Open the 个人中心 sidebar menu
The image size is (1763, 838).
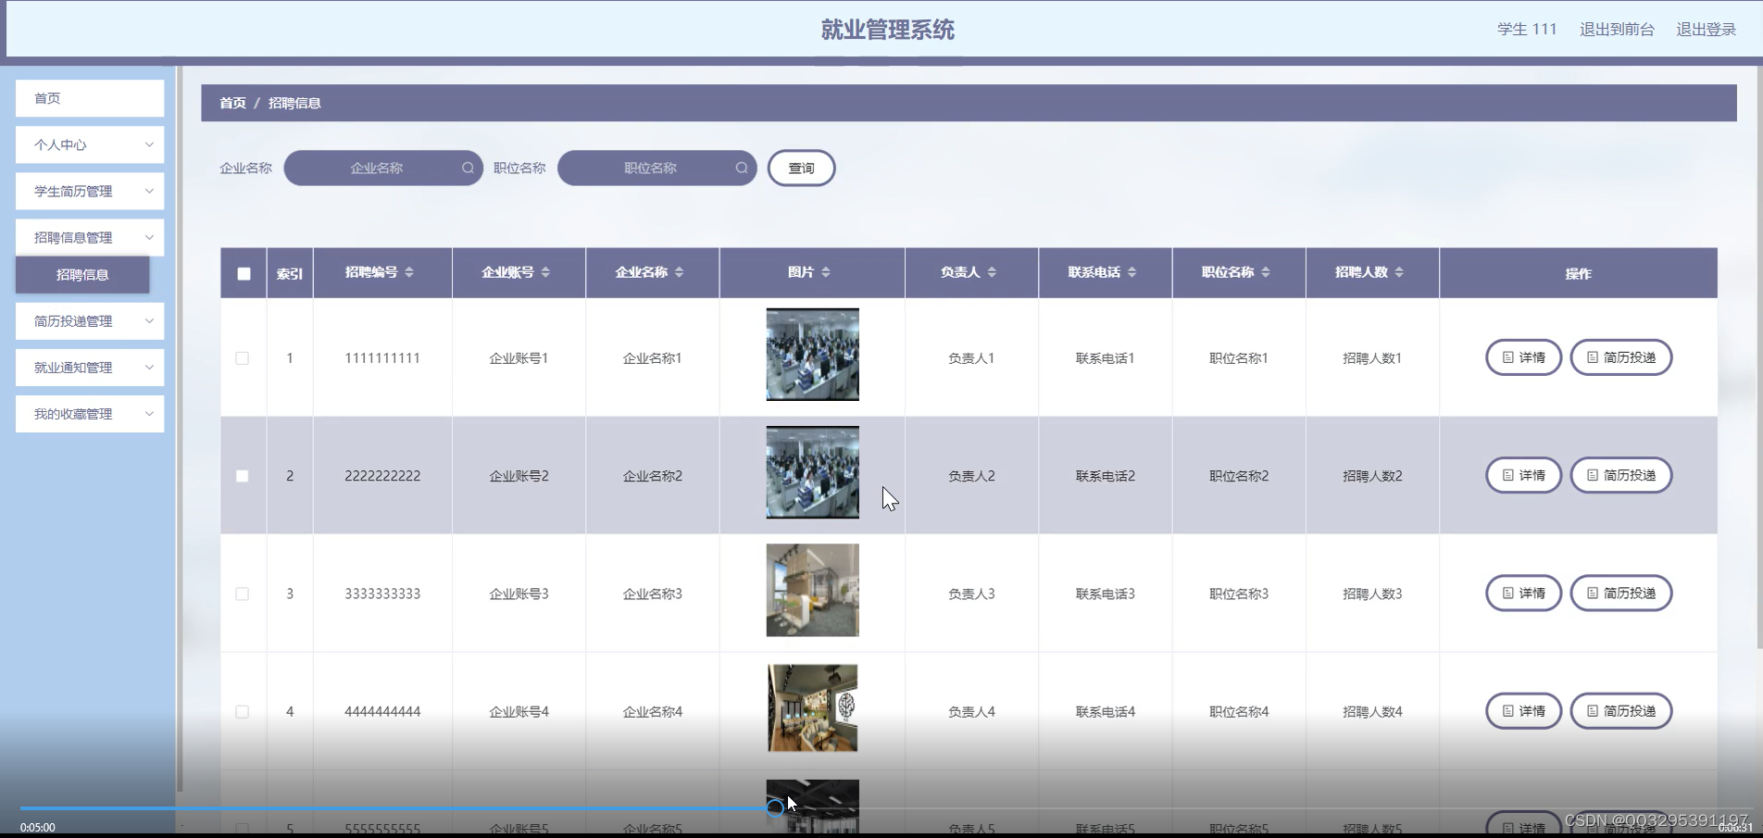[90, 144]
